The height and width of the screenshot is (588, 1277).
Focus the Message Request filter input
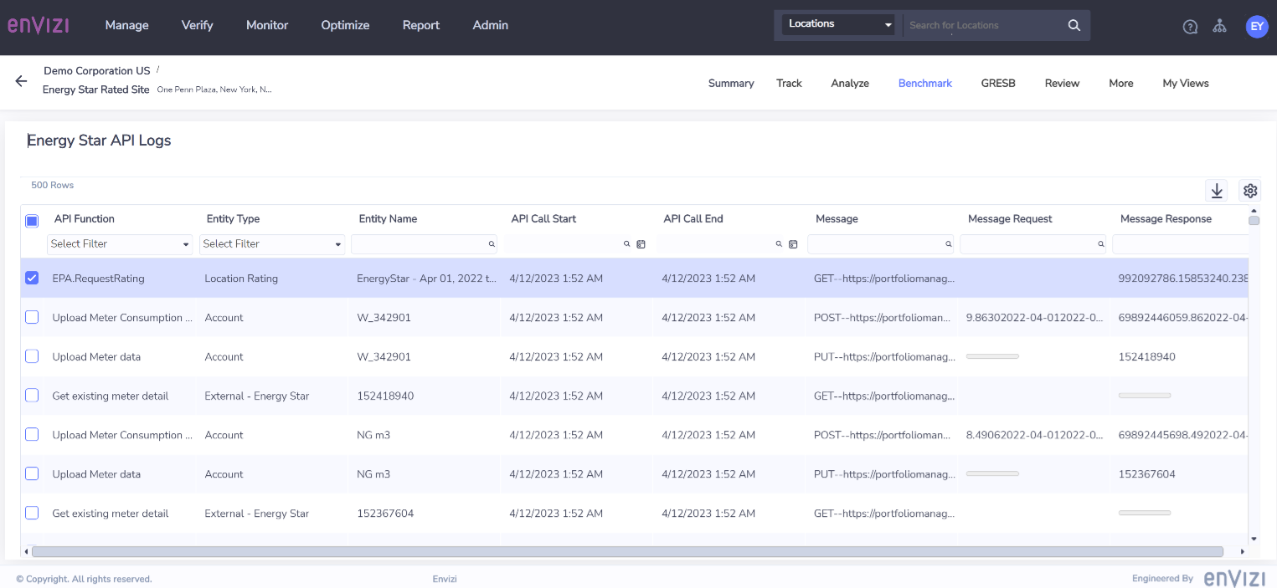pos(1033,244)
